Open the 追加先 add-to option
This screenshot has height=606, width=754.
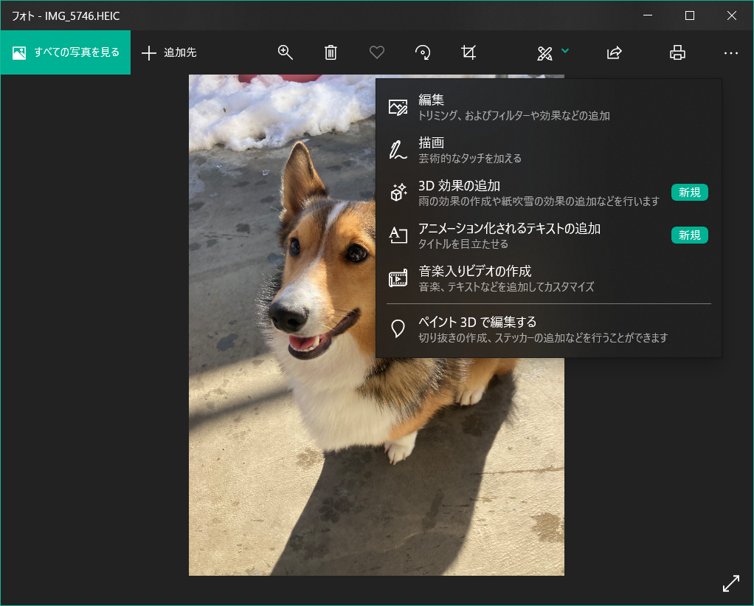pyautogui.click(x=169, y=52)
